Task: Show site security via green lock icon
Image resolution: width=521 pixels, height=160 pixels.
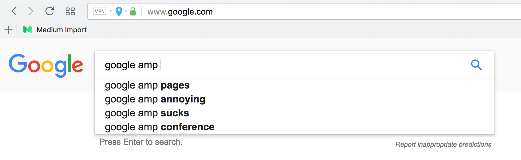Action: pyautogui.click(x=133, y=12)
